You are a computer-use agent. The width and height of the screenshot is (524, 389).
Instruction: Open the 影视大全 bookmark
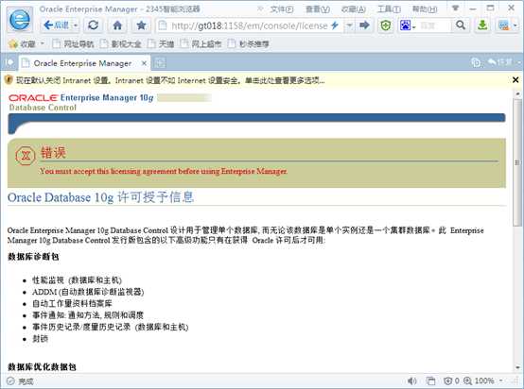coord(121,43)
